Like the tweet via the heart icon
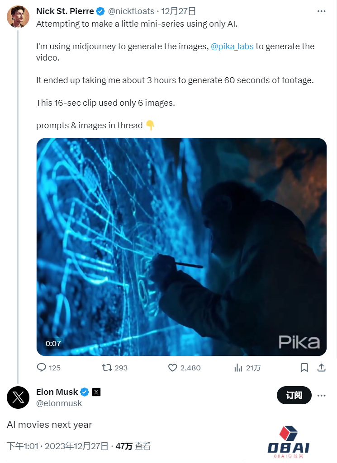This screenshot has width=337, height=463. click(x=172, y=368)
